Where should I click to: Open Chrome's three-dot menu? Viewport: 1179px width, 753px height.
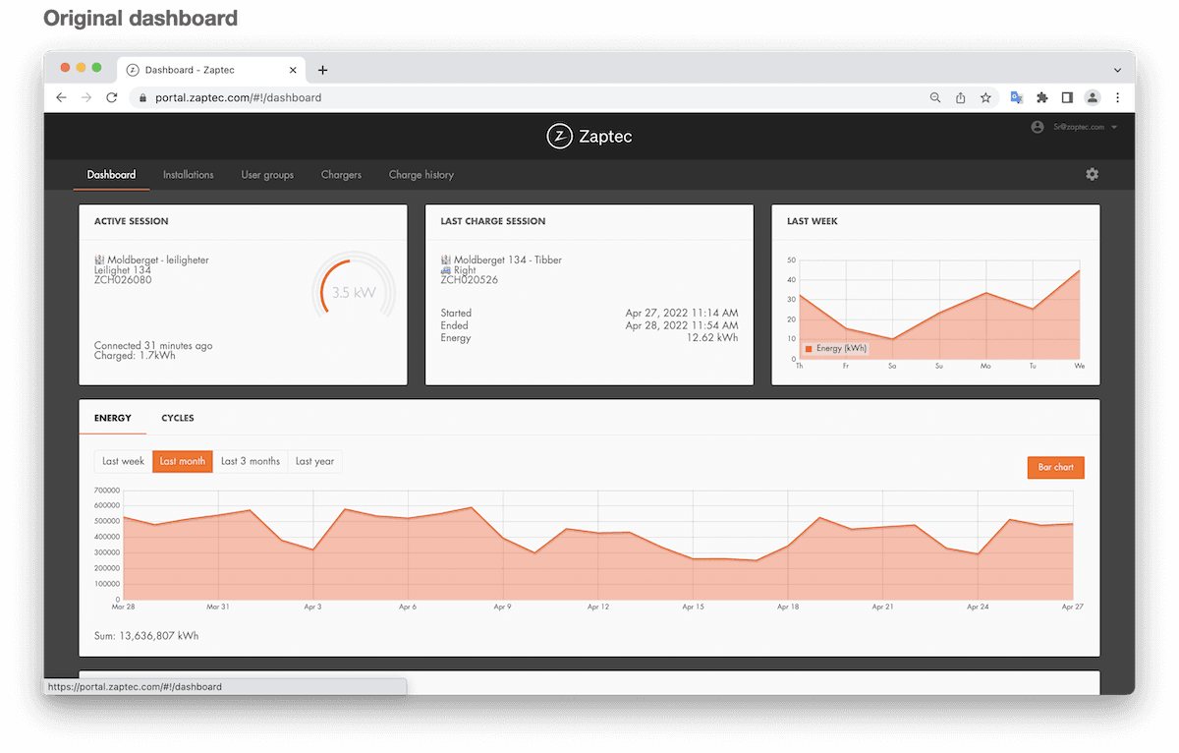coord(1118,97)
